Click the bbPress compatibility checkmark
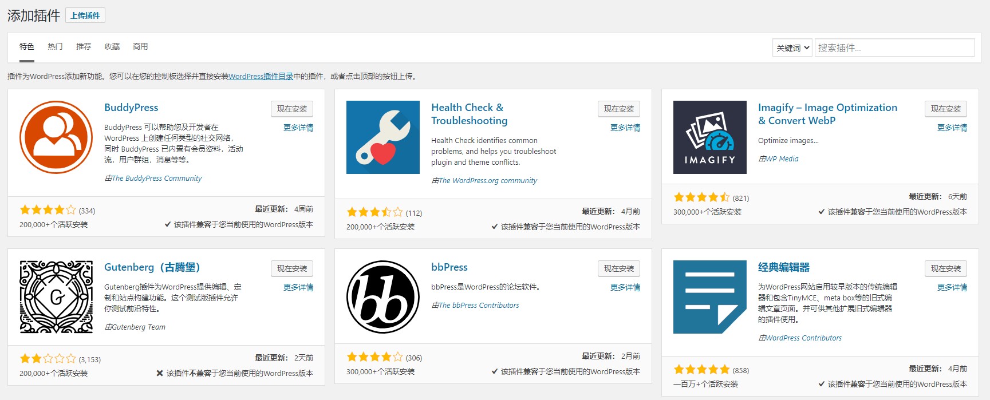990x400 pixels. [495, 372]
